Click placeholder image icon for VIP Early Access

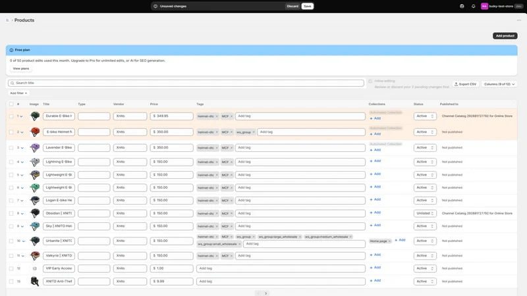click(35, 268)
